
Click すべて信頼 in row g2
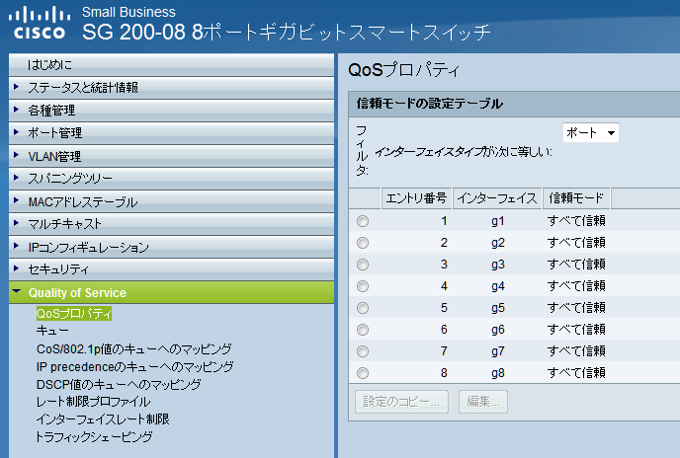pos(576,243)
